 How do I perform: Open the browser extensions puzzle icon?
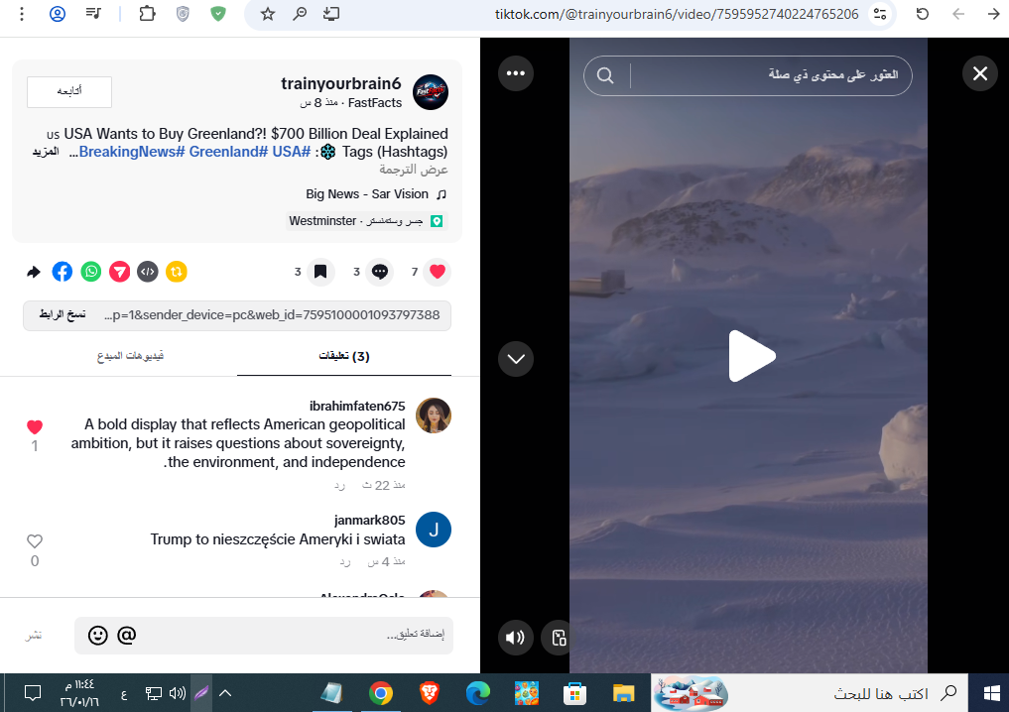(147, 14)
